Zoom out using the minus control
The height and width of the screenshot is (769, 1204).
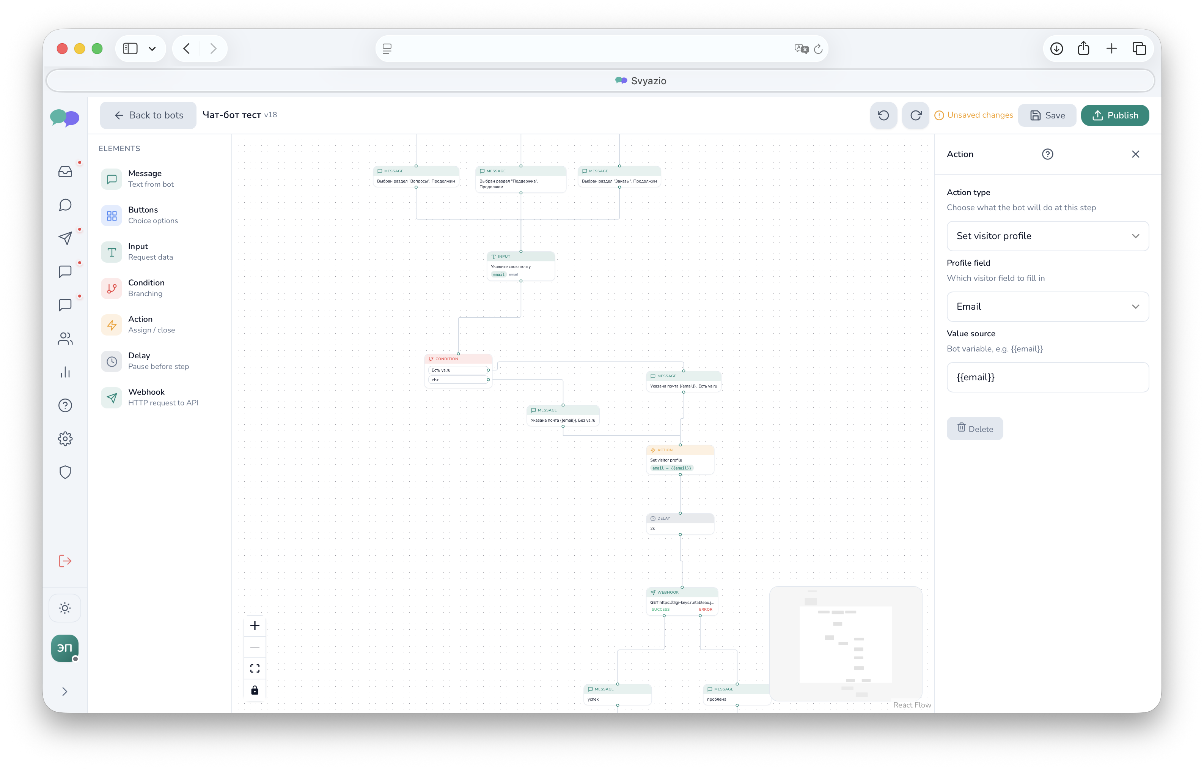(x=255, y=646)
